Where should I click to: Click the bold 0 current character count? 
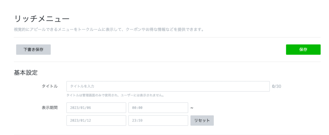pos(273,86)
